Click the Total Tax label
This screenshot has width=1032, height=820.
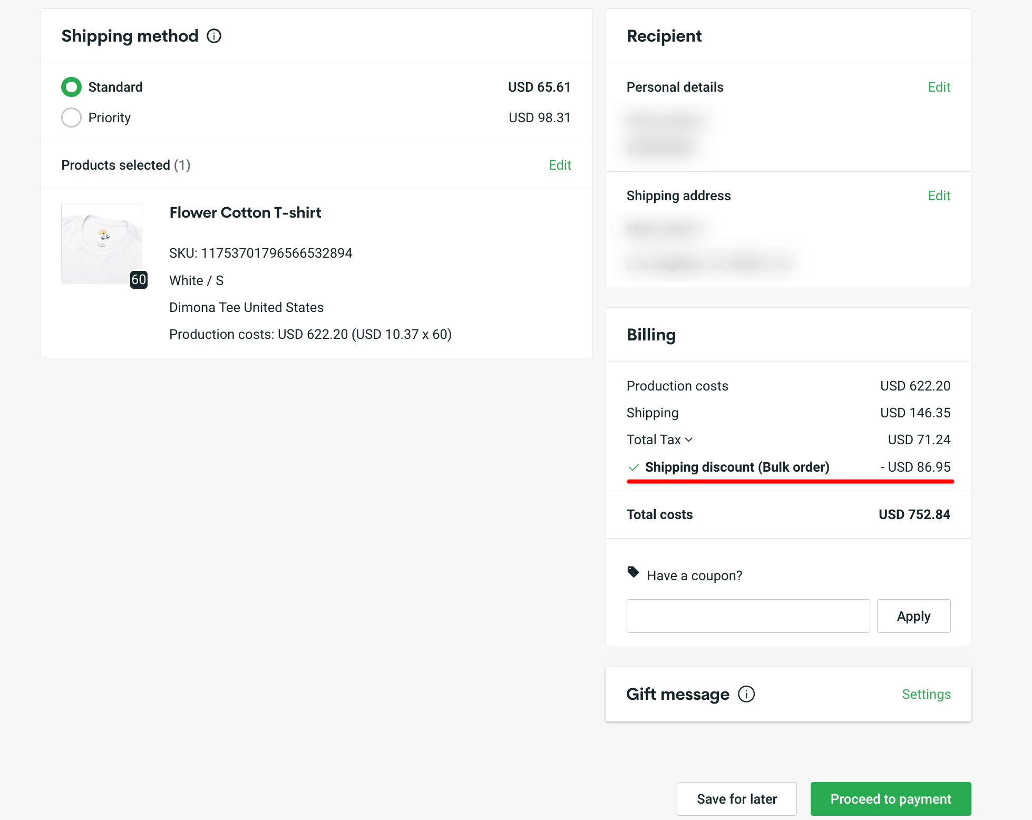point(654,440)
